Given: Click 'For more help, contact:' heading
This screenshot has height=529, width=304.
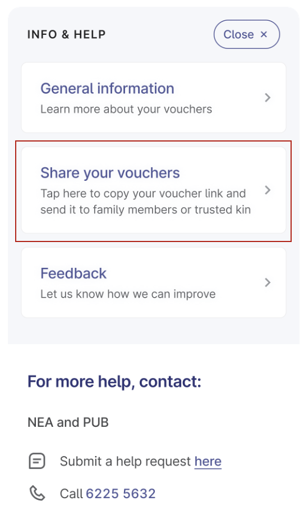Looking at the screenshot, I should 114,381.
